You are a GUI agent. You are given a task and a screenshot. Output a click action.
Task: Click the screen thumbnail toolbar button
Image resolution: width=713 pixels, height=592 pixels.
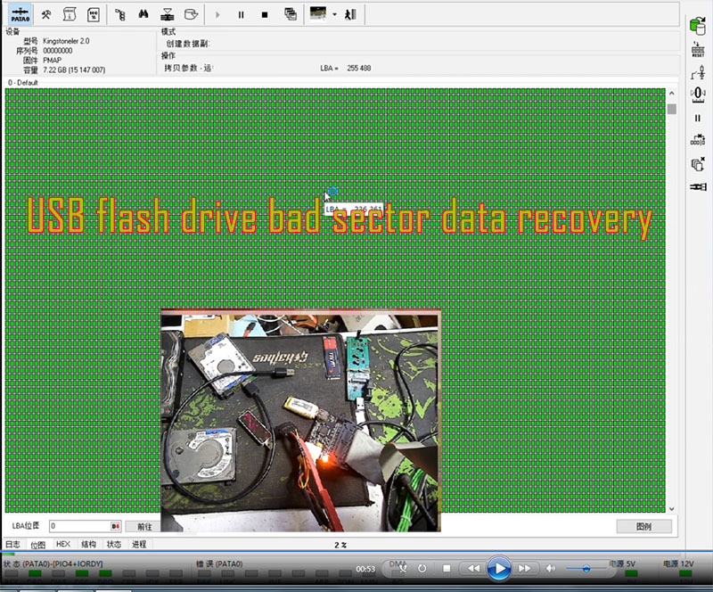[x=318, y=13]
